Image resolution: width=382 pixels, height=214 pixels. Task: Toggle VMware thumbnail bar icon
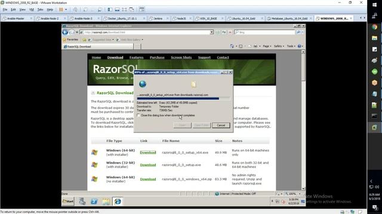117,10
